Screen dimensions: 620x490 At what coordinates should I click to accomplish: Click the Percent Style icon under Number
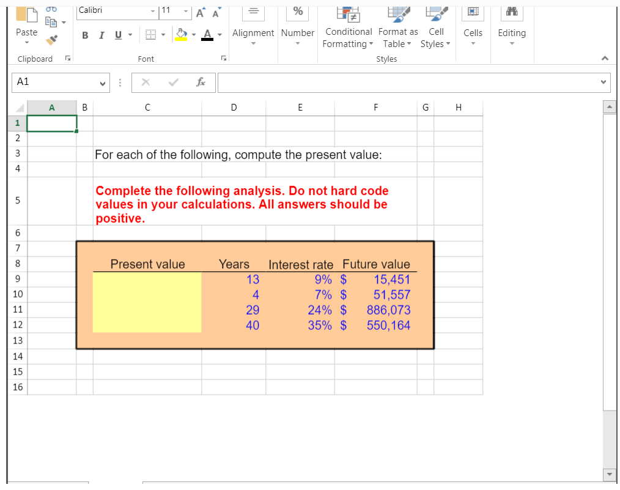click(x=298, y=12)
